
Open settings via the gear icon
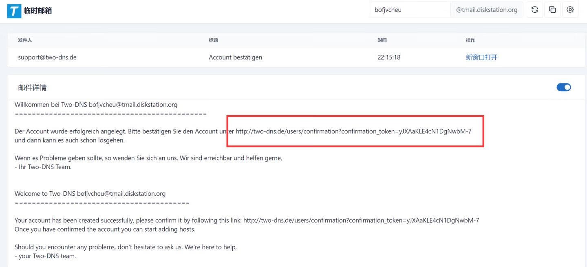click(x=570, y=10)
